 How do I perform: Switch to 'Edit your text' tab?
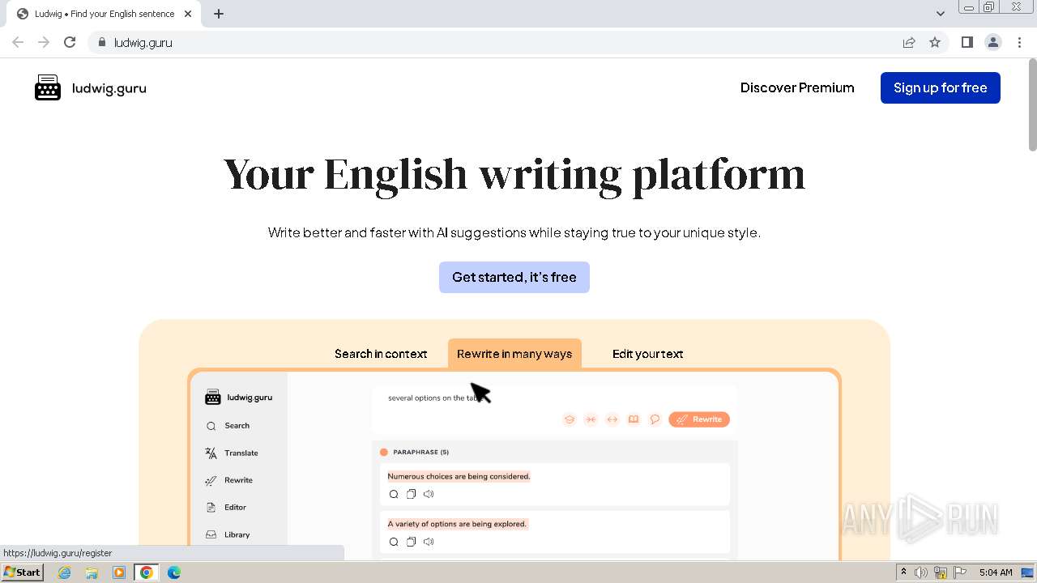pos(647,354)
